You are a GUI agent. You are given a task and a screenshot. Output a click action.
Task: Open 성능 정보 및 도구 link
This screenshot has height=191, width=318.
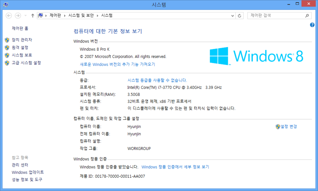click(x=27, y=179)
